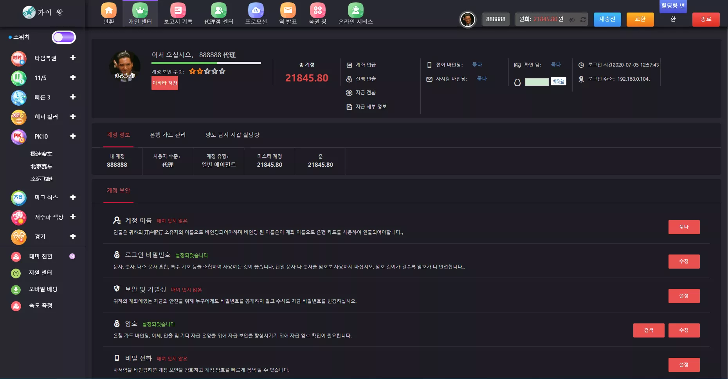Image resolution: width=728 pixels, height=379 pixels.
Task: Click the 재충전 recharge button
Action: (x=607, y=19)
